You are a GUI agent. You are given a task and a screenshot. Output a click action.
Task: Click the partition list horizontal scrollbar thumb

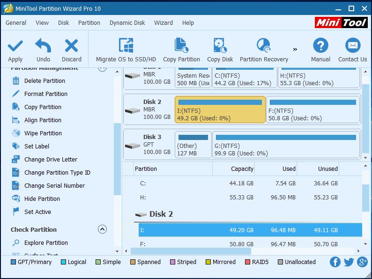coord(191,251)
